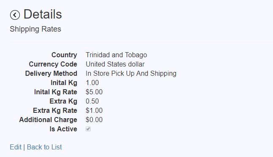Image resolution: width=273 pixels, height=157 pixels.
Task: Click the circled back arrow icon
Action: point(15,15)
